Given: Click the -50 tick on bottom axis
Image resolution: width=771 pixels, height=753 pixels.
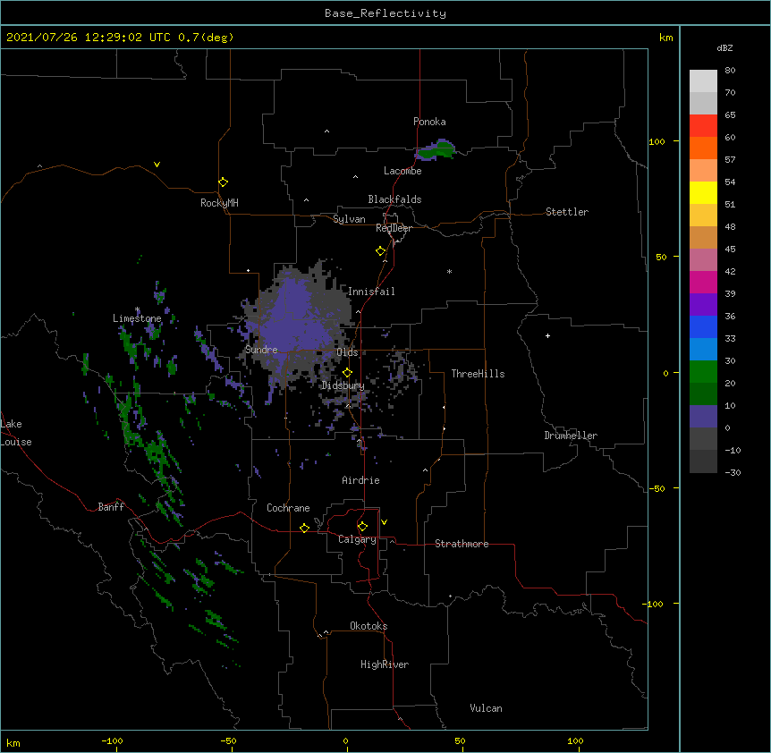Looking at the screenshot, I should pyautogui.click(x=228, y=740).
